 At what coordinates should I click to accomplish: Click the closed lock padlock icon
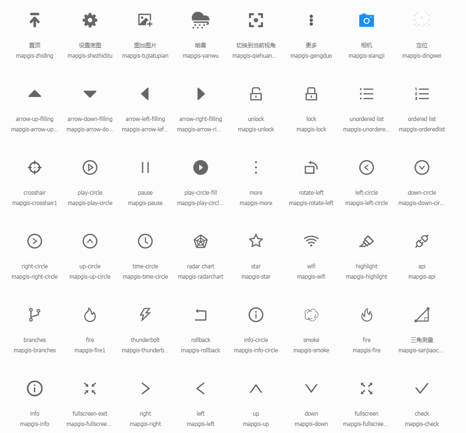[311, 94]
